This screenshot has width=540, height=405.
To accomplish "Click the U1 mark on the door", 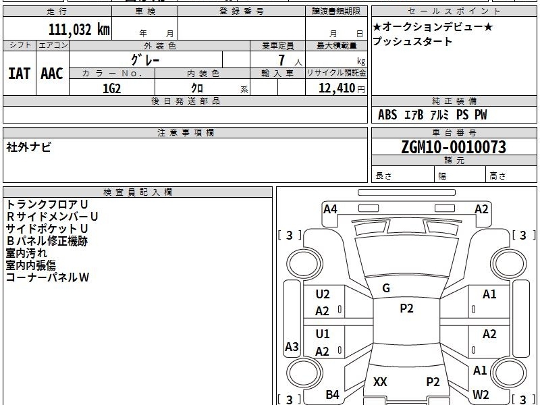I will tap(323, 333).
